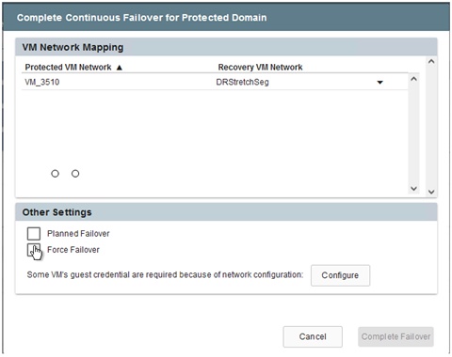Select DRStretchSeg recovery network combo box

pyautogui.click(x=300, y=82)
